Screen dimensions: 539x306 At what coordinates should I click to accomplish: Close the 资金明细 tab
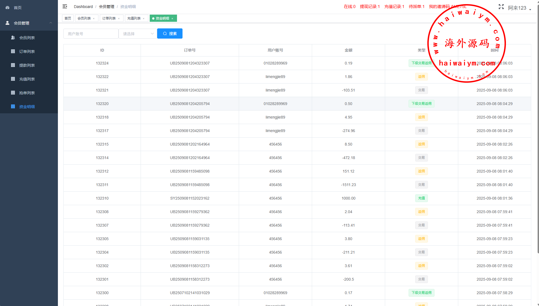(x=172, y=18)
